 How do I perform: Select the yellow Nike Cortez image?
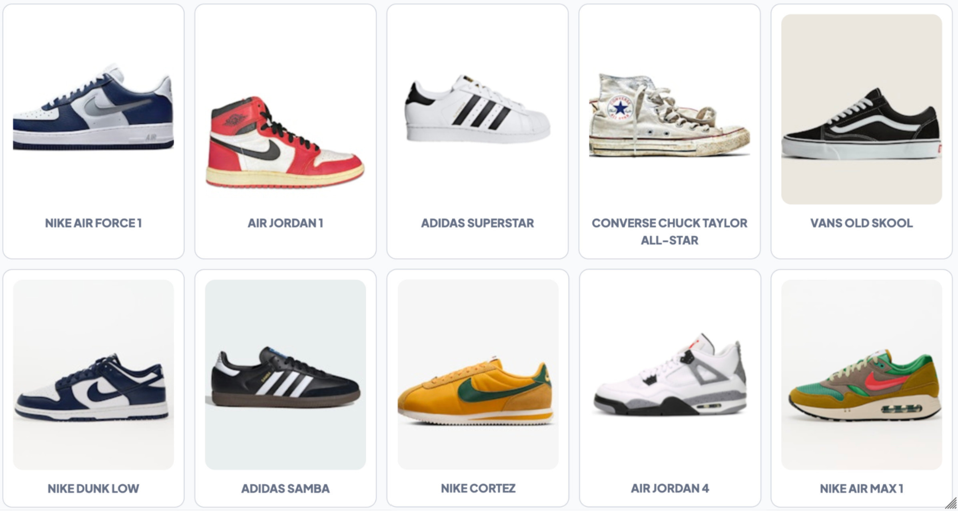point(477,374)
